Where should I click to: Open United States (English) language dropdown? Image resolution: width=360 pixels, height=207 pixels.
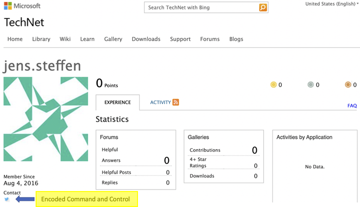coord(332,4)
